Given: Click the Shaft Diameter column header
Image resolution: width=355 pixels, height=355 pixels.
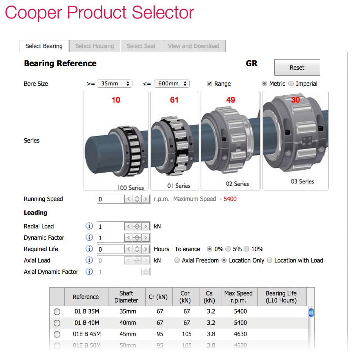Looking at the screenshot, I should point(127,297).
